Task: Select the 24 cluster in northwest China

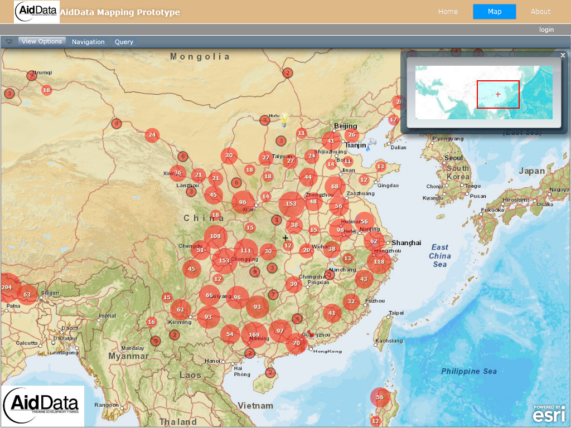Action: point(152,135)
